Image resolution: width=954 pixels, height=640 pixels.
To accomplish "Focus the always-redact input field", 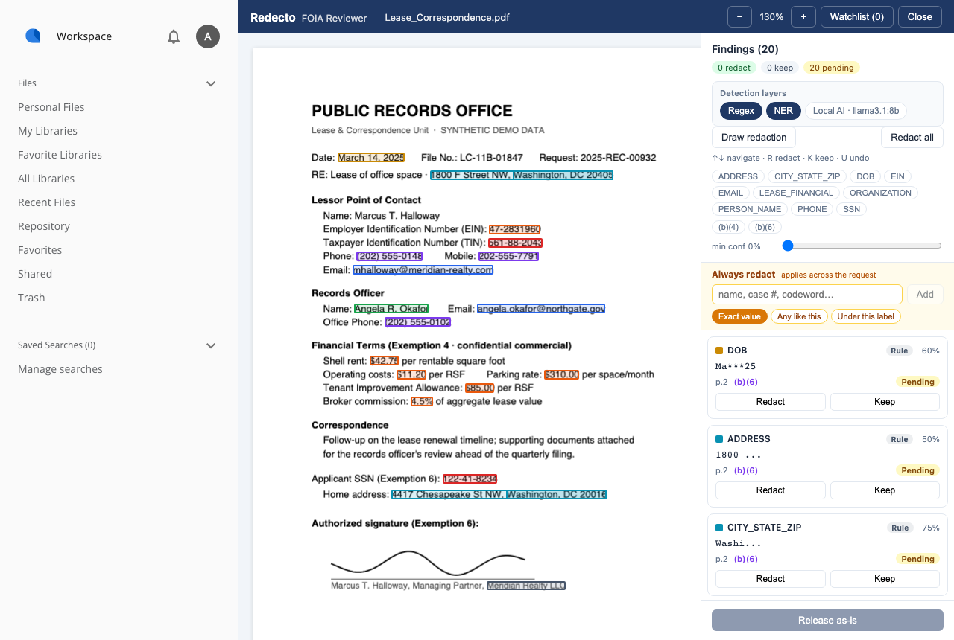I will 807,294.
